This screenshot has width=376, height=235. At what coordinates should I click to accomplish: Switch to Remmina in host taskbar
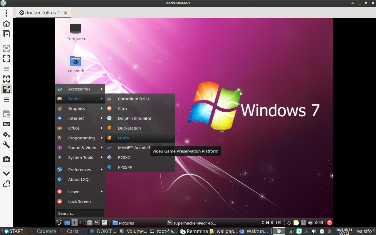[193, 231]
